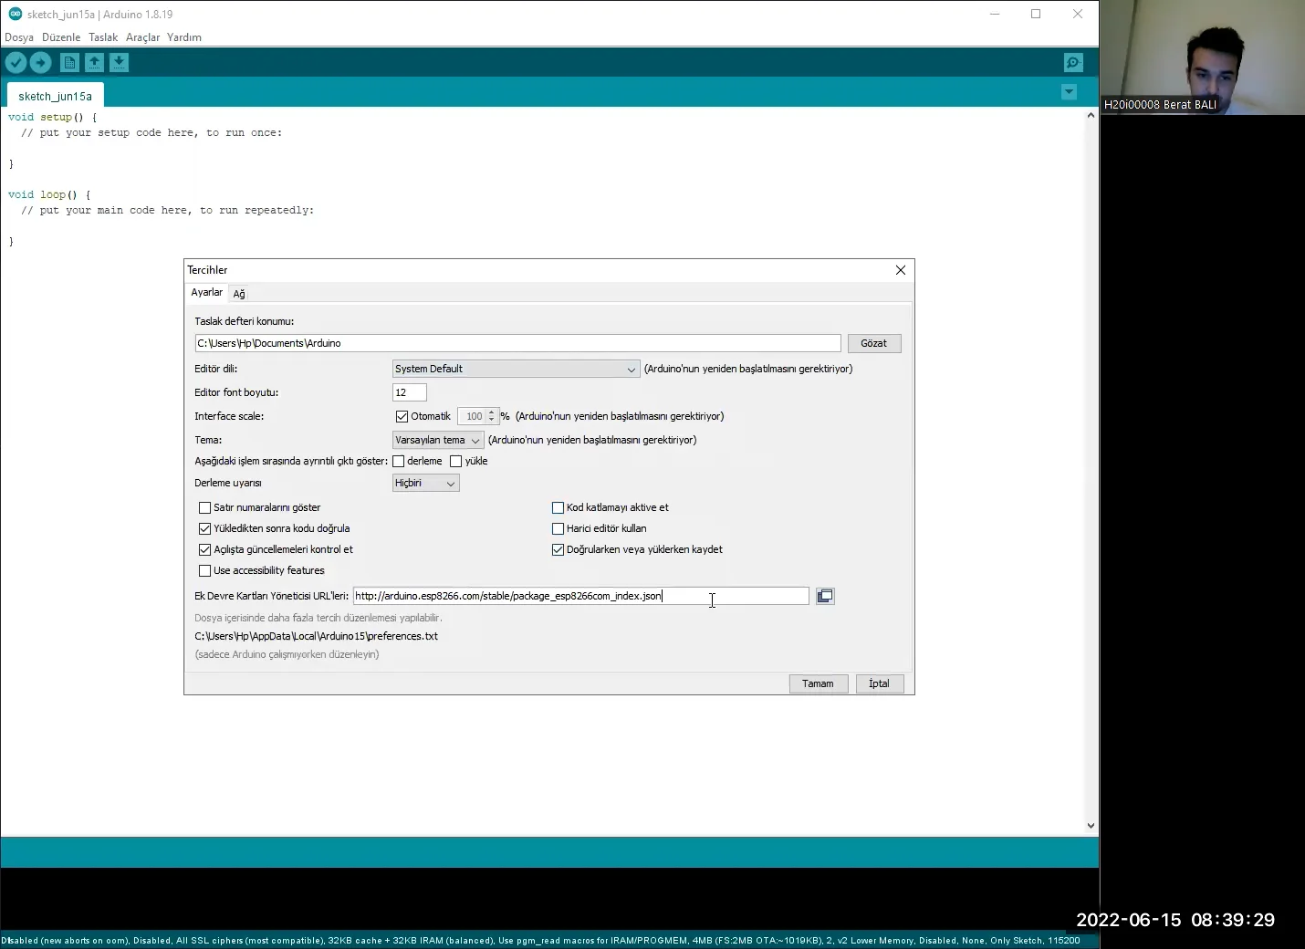
Task: Click the Upload arrow icon in toolbar
Action: click(40, 62)
